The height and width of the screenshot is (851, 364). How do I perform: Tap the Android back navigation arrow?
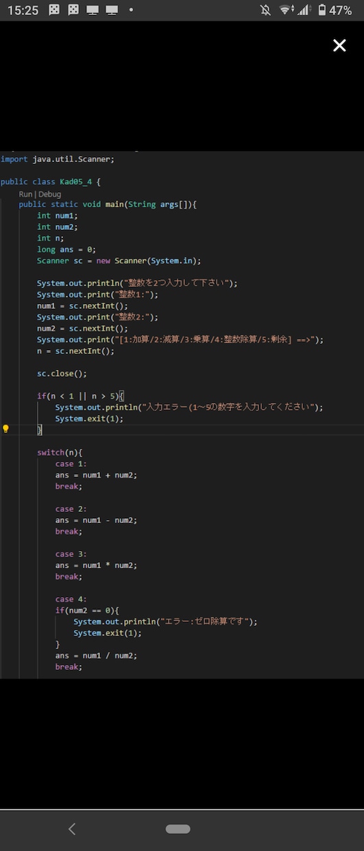point(72,829)
